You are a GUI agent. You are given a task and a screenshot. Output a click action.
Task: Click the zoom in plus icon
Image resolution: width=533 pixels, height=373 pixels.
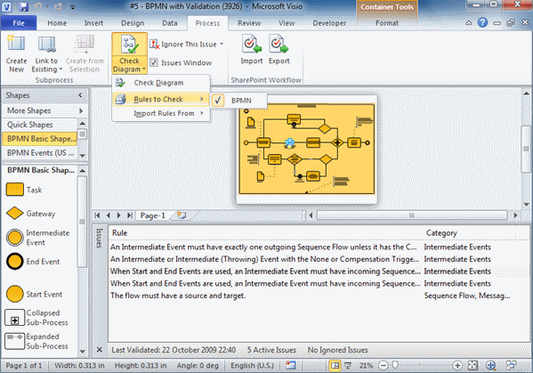tap(457, 366)
